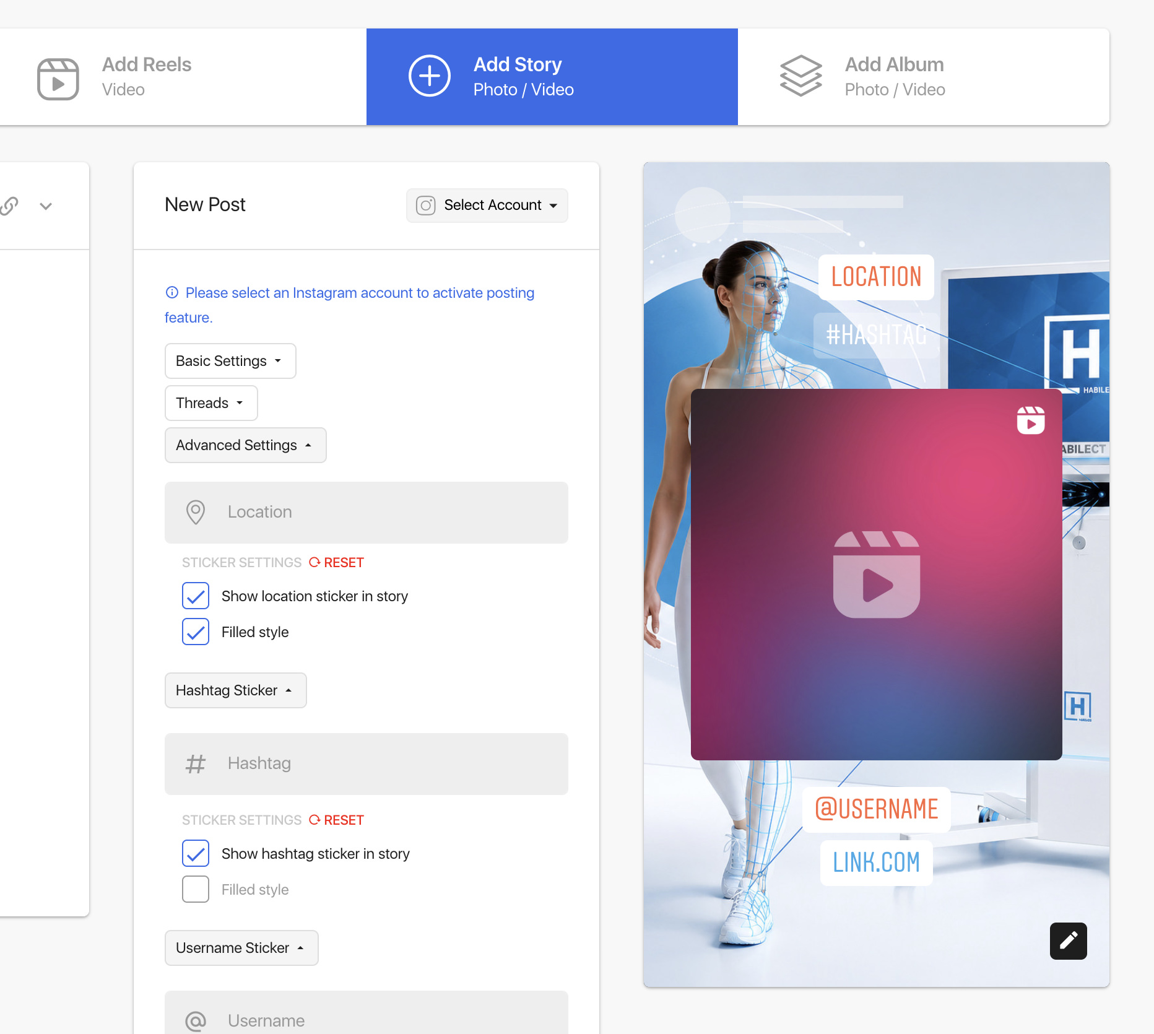
Task: Reset the location sticker settings
Action: [x=337, y=562]
